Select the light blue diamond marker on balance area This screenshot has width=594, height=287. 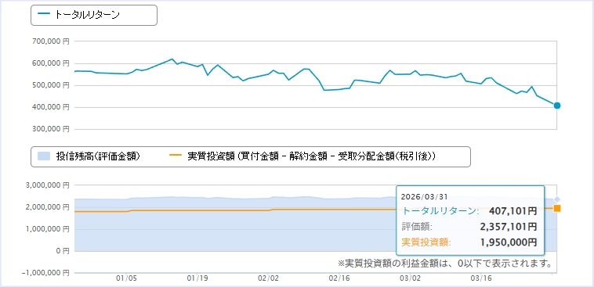point(557,199)
